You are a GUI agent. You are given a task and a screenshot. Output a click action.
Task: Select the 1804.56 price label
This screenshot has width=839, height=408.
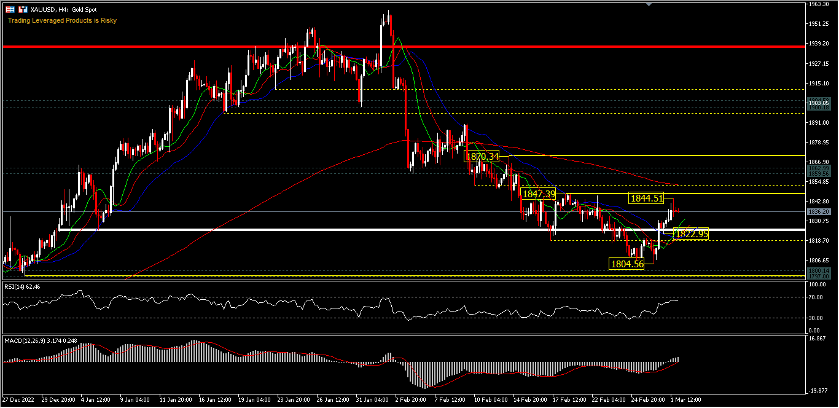click(x=626, y=264)
